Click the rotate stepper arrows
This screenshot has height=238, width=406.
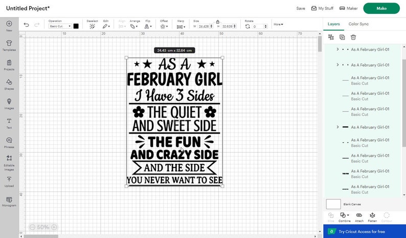pos(265,27)
